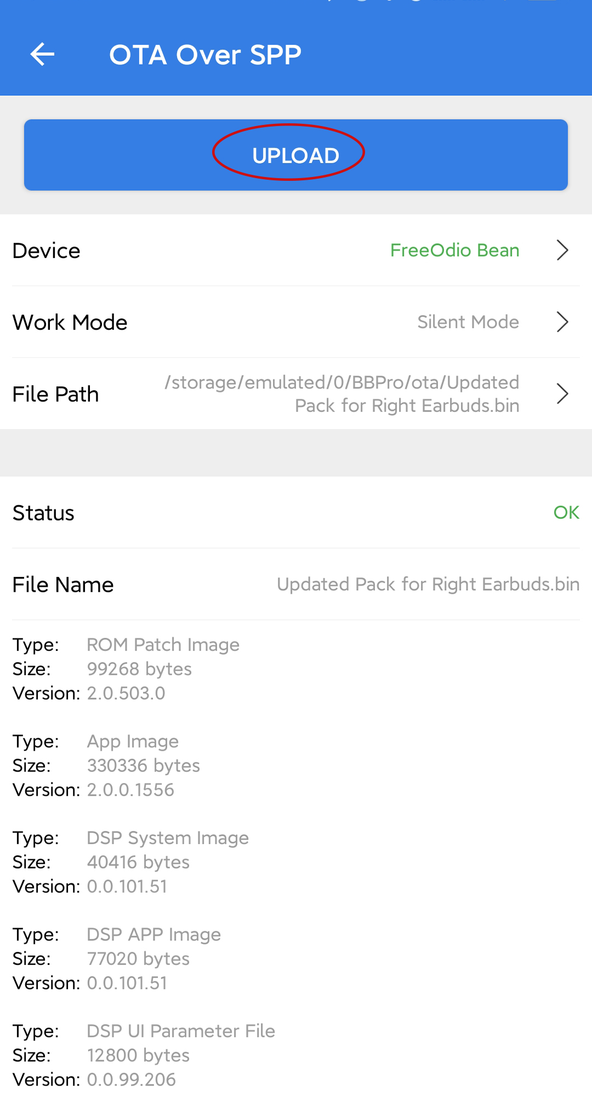
Task: Tap the firmware file path text
Action: [342, 394]
